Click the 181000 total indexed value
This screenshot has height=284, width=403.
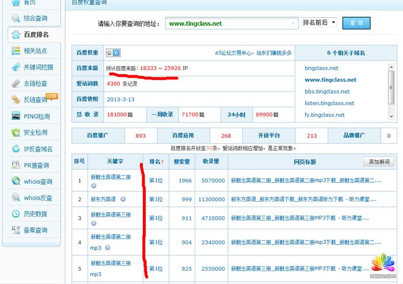click(x=117, y=114)
